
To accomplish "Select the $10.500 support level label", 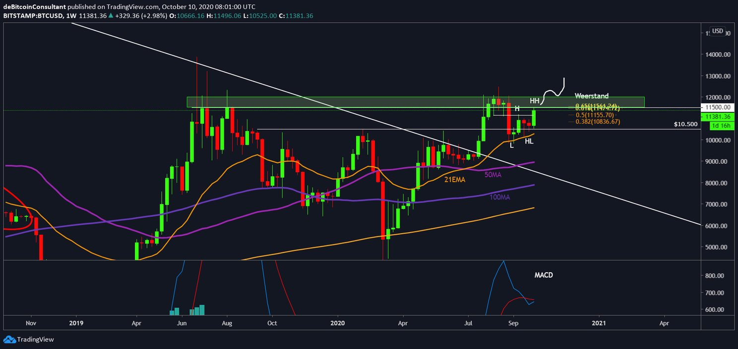I will pyautogui.click(x=685, y=124).
